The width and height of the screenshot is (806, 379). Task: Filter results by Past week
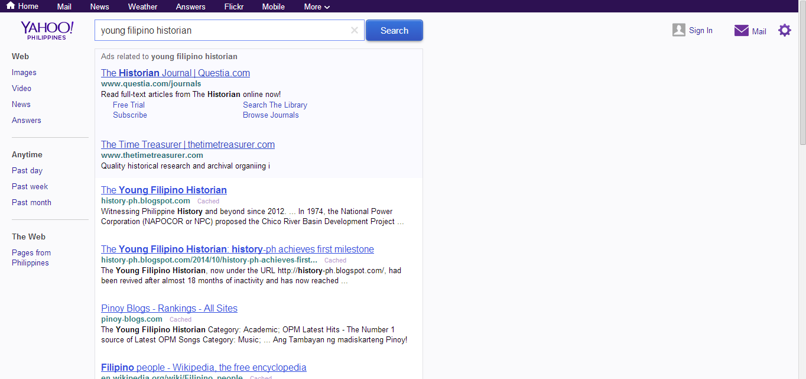30,186
